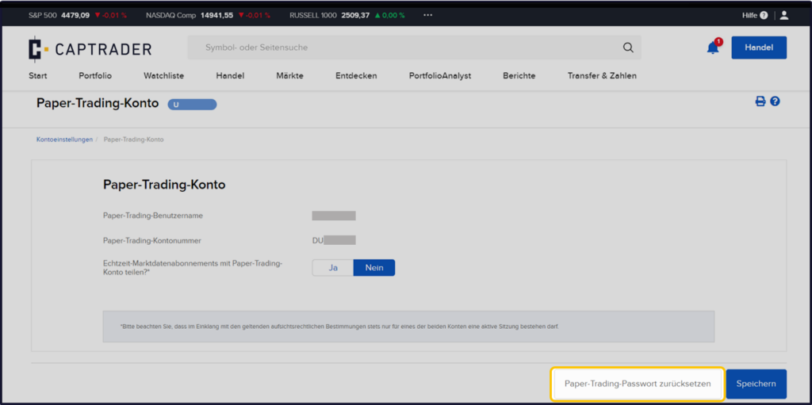Open the Portfolio menu item
This screenshot has height=405, width=812.
[x=95, y=75]
